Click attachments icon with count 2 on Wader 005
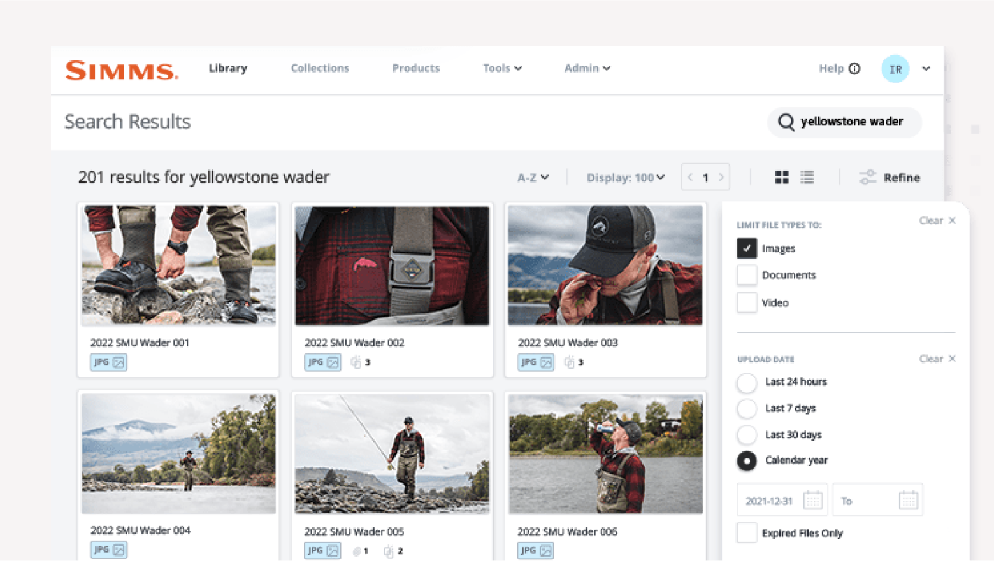The width and height of the screenshot is (994, 561). [x=388, y=551]
